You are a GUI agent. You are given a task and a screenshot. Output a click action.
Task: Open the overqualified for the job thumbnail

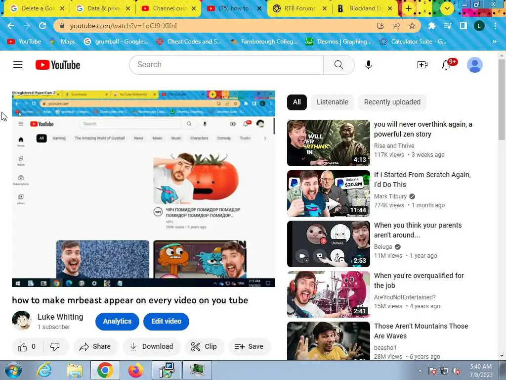coord(329,294)
